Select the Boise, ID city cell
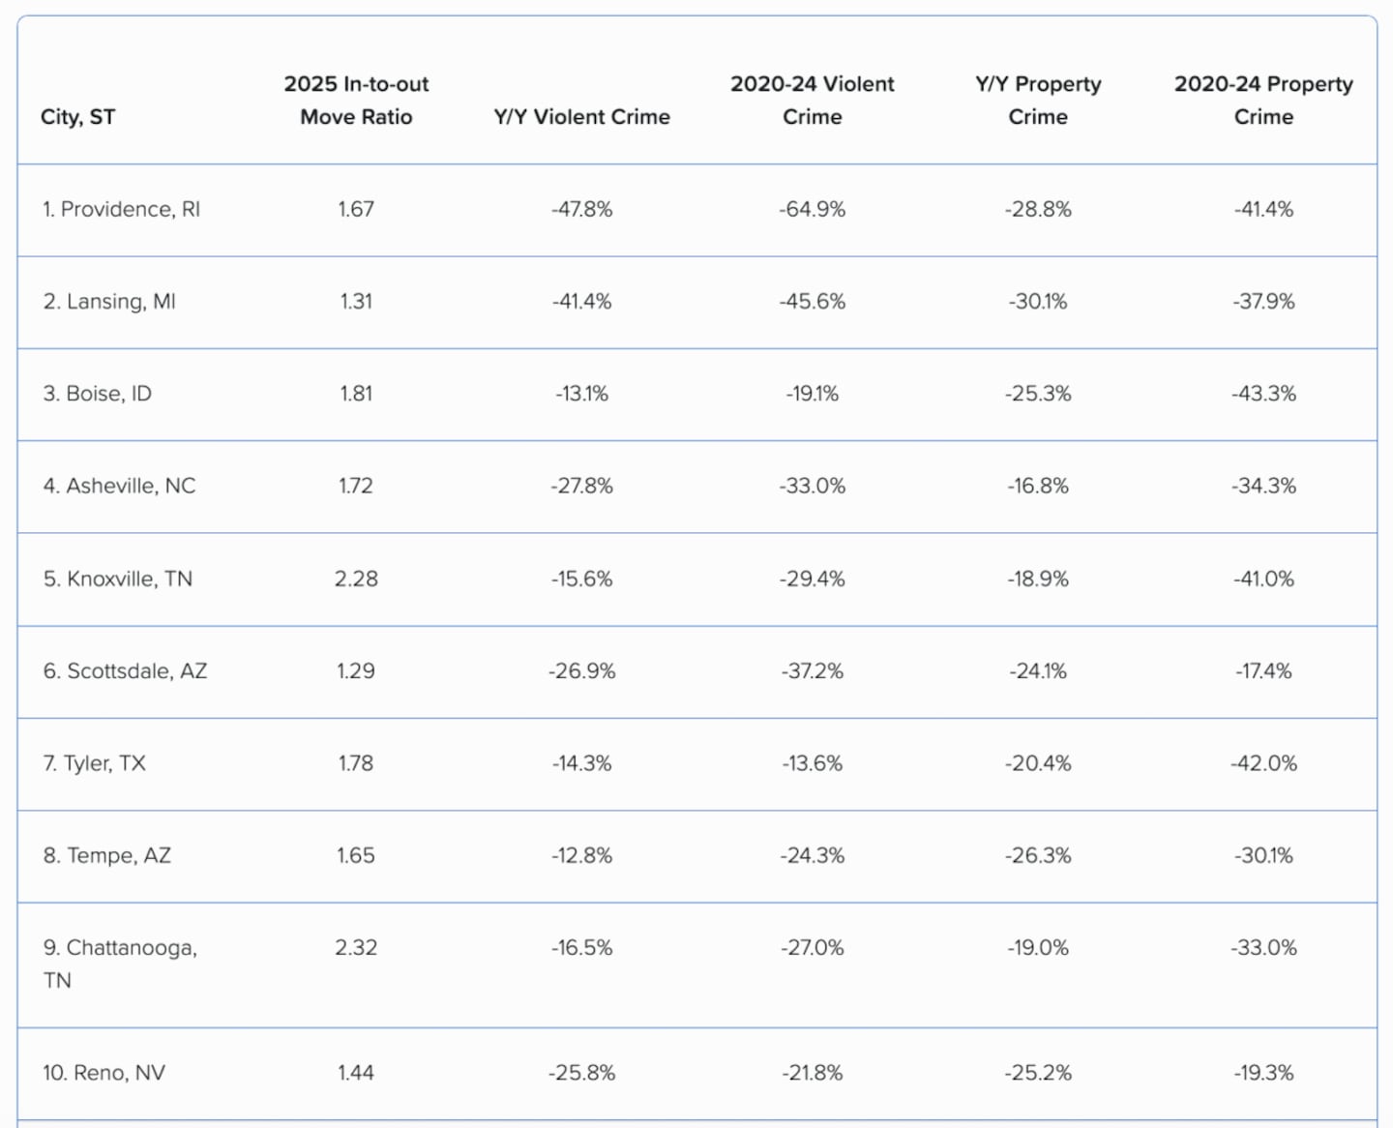Viewport: 1393px width, 1128px height. (97, 394)
